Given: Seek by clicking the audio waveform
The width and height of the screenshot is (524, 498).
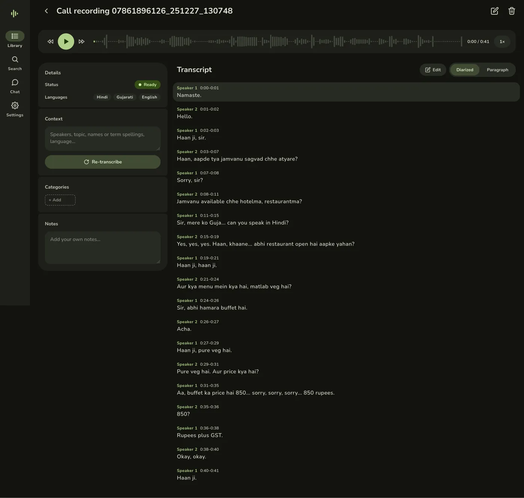Looking at the screenshot, I should click(278, 42).
